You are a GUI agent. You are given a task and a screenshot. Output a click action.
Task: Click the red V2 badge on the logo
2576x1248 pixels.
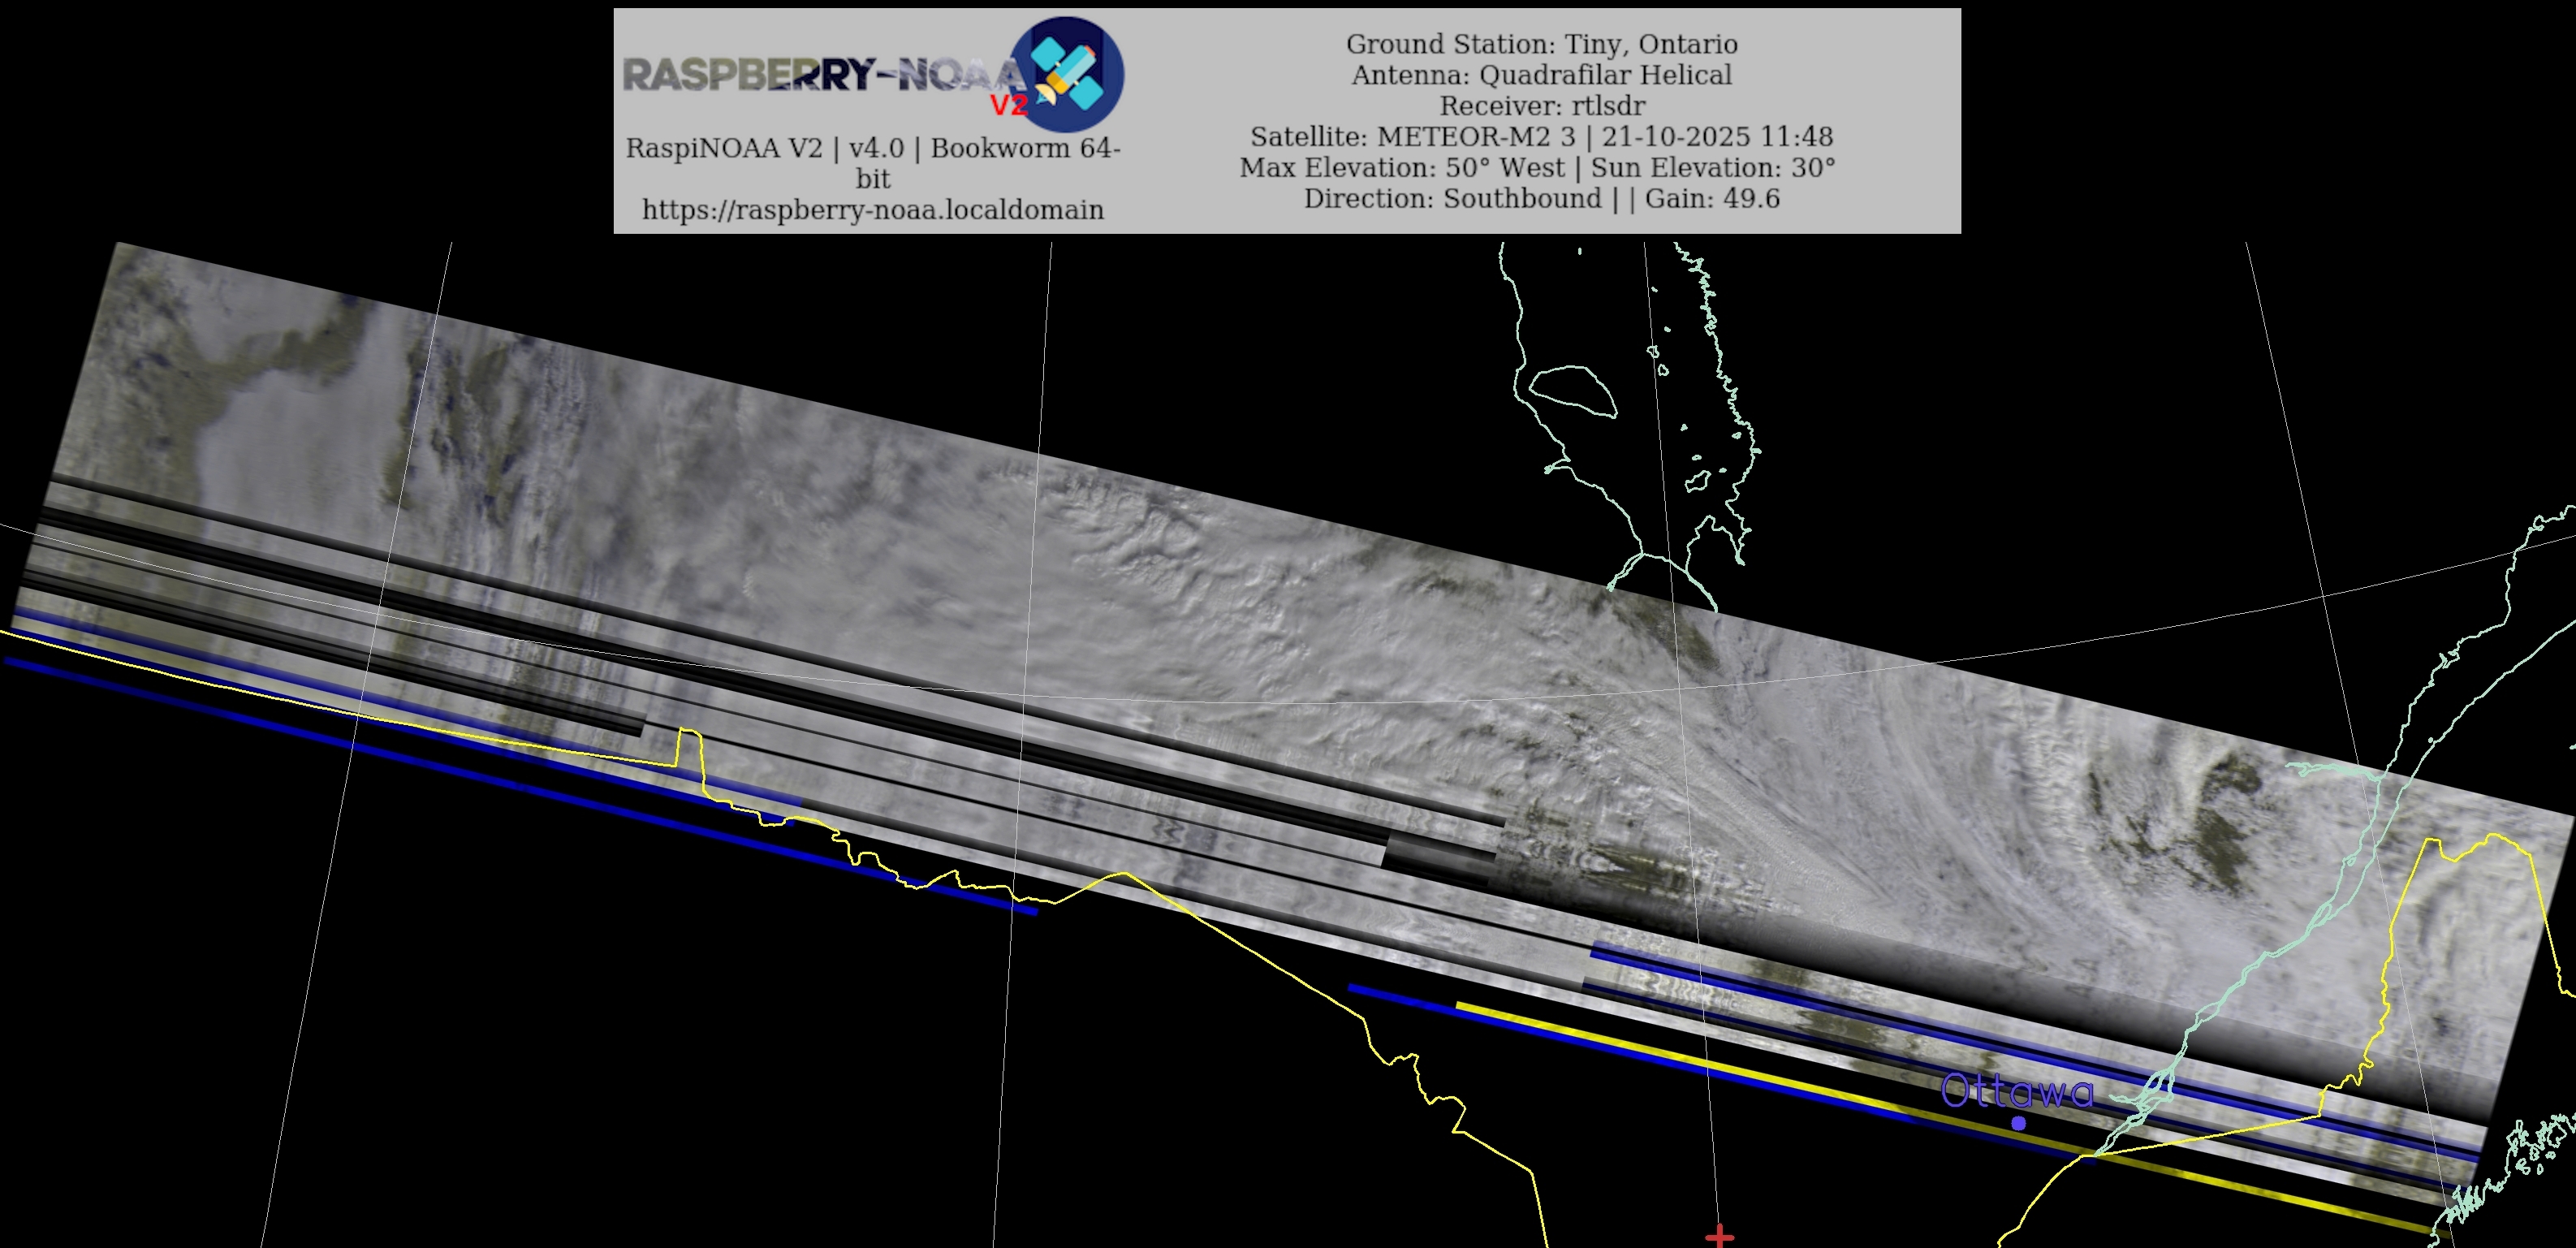click(x=1008, y=105)
